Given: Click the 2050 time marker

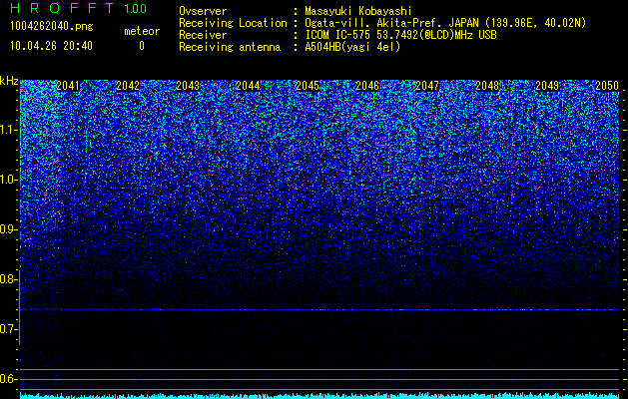Looking at the screenshot, I should click(x=607, y=86).
